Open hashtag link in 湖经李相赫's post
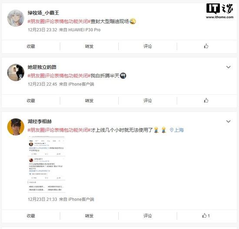The image size is (239, 229). (59, 130)
